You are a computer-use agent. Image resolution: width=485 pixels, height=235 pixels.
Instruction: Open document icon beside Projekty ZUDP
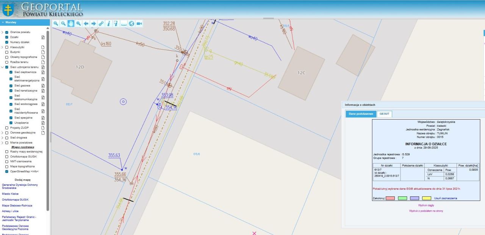(x=43, y=128)
